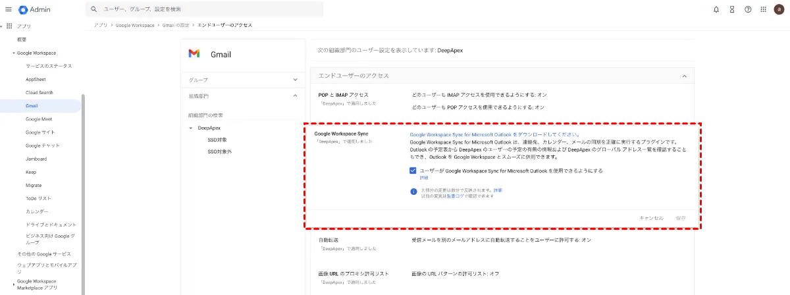The image size is (790, 295).
Task: Collapse the DeepApex org unit tree
Action: tap(191, 128)
